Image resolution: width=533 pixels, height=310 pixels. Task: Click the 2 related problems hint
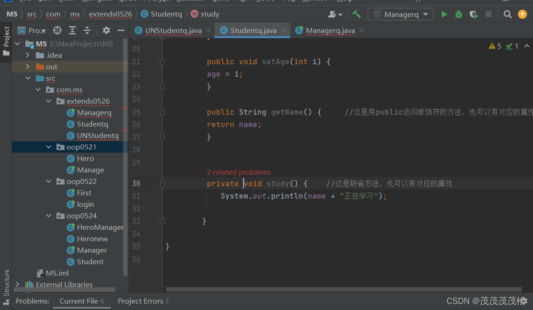point(239,172)
